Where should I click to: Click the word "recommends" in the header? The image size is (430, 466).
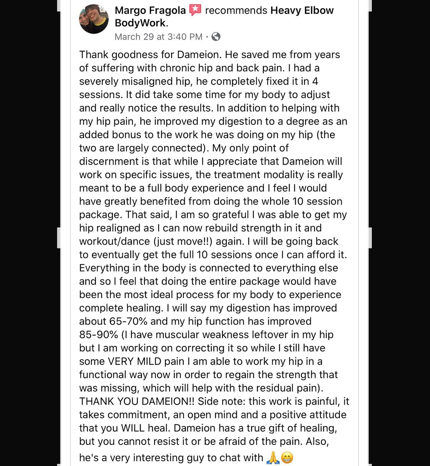pos(236,10)
